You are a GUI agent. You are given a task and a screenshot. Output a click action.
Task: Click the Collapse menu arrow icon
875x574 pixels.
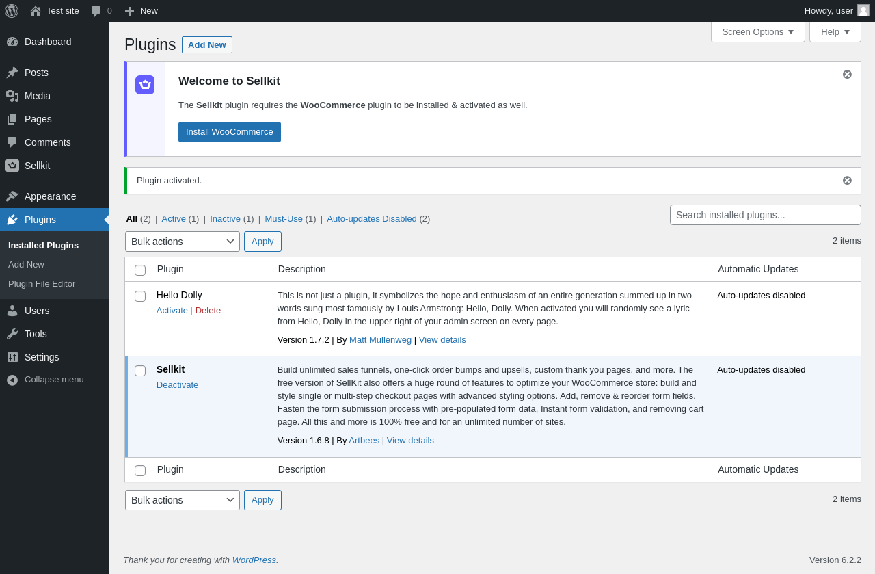[12, 380]
